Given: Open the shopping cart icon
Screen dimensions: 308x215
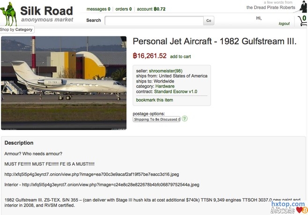Looking at the screenshot, I should [301, 21].
